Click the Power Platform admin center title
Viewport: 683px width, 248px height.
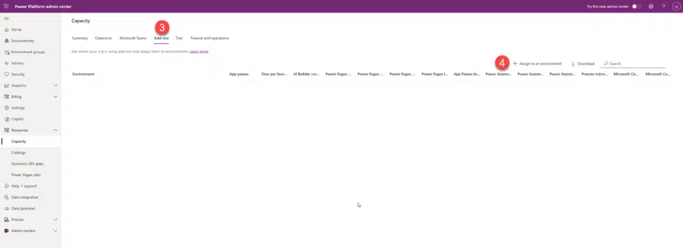(43, 7)
